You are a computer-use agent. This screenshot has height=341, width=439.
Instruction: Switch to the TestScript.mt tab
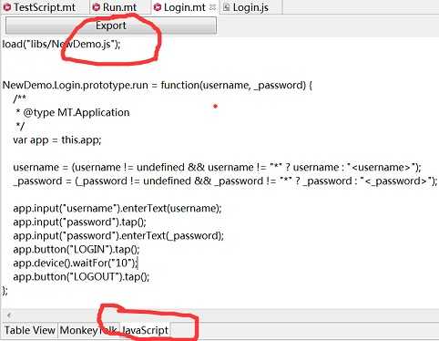pyautogui.click(x=44, y=7)
